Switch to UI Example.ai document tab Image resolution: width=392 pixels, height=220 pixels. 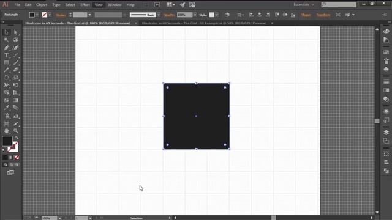[x=204, y=23]
